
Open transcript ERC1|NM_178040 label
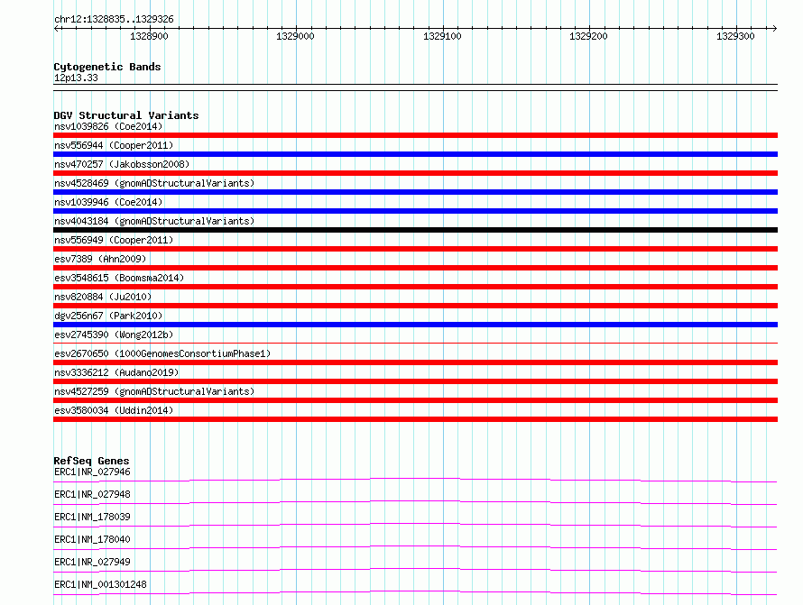(92, 539)
